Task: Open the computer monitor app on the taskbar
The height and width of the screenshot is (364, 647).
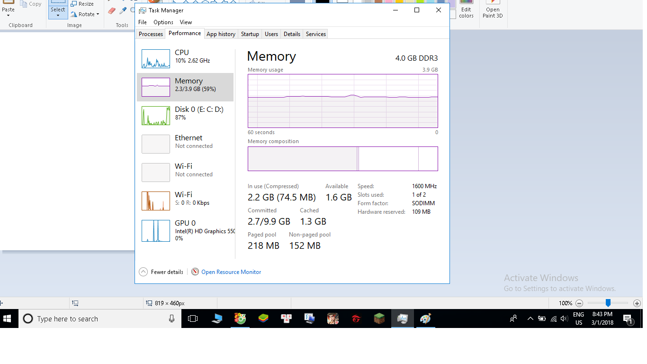Action: 217,318
